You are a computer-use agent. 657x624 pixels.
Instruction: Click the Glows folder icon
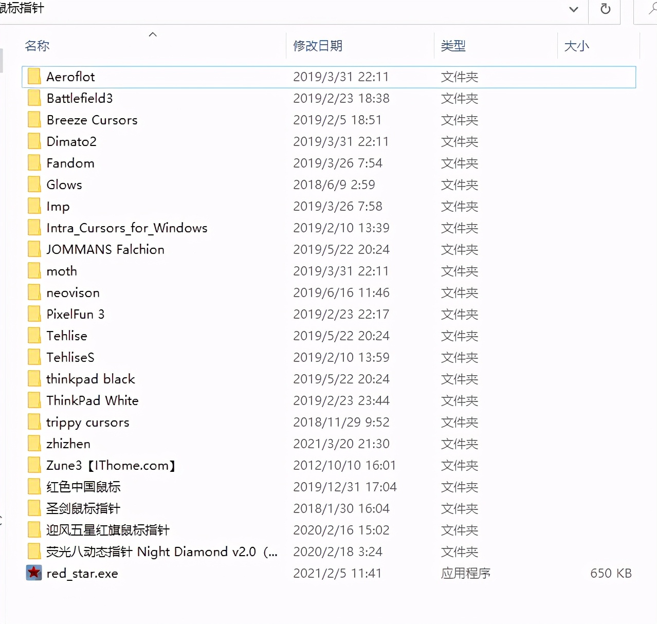coord(34,185)
